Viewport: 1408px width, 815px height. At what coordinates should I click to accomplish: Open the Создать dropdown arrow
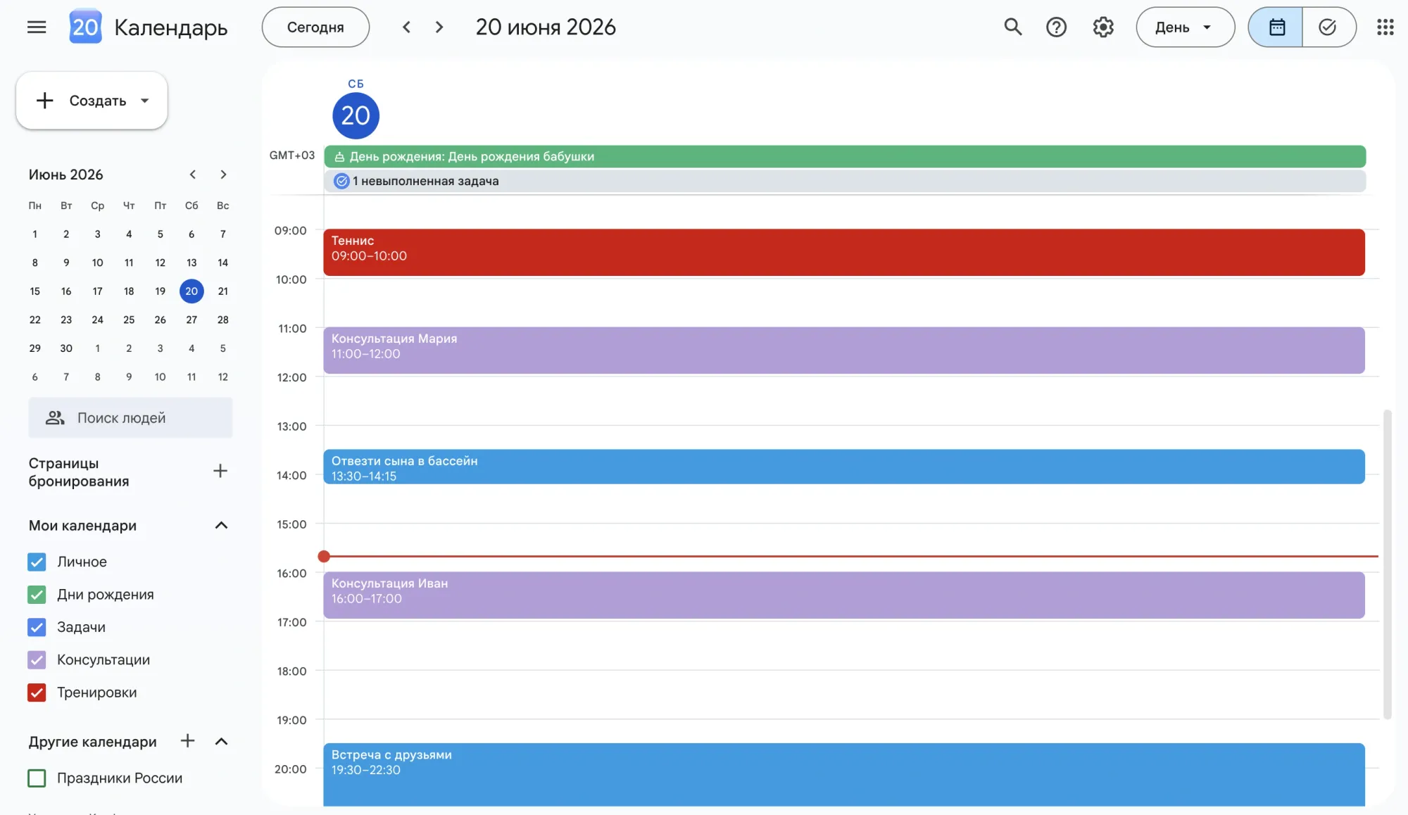(x=145, y=101)
